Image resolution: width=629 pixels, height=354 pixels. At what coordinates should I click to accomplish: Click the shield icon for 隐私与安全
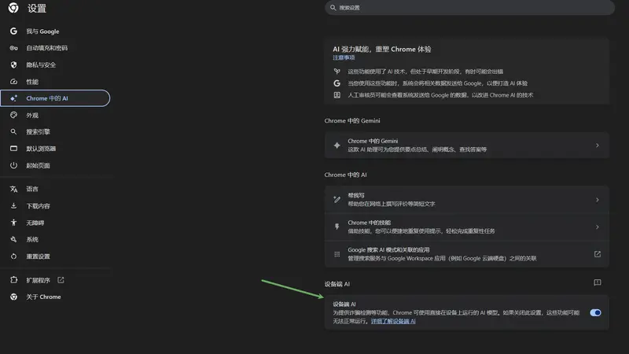(x=13, y=65)
